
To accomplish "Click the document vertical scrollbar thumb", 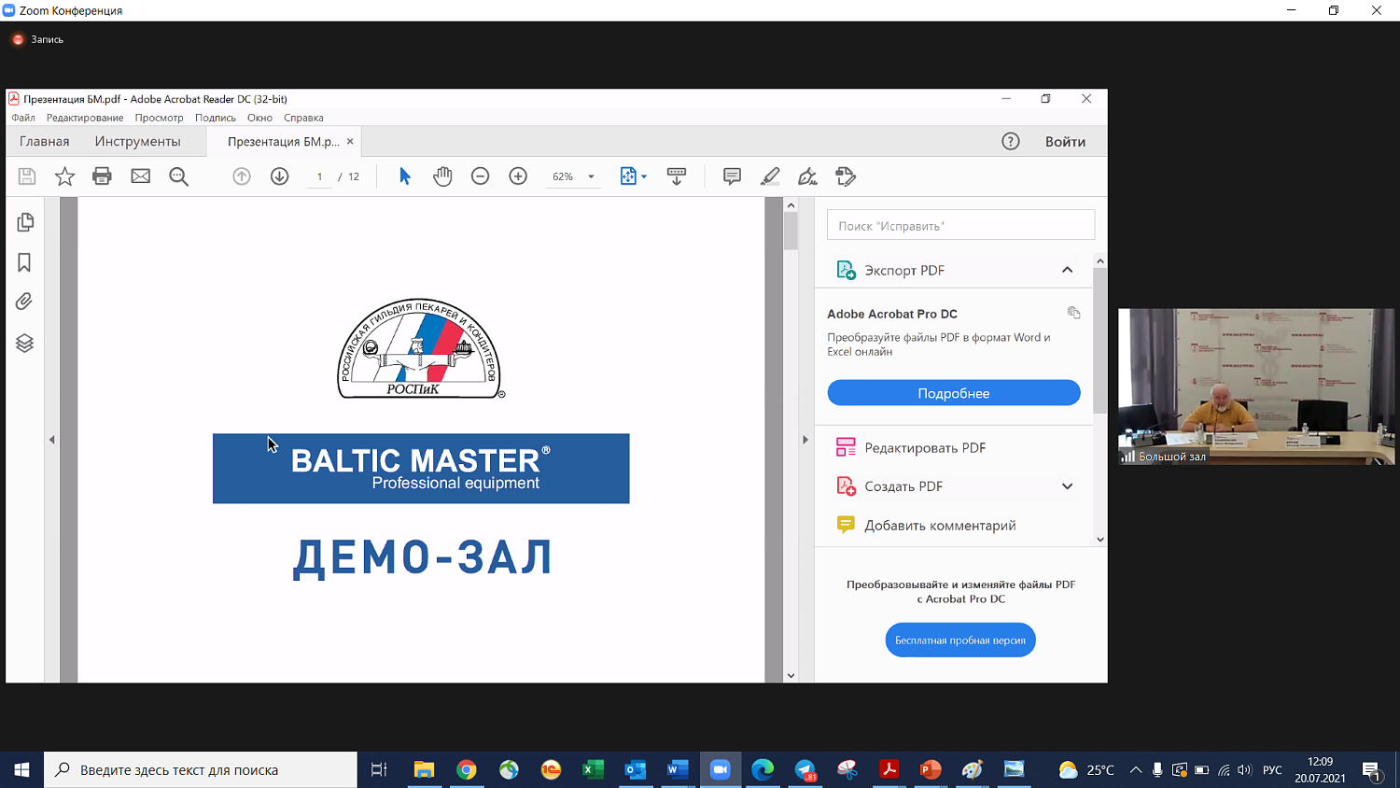I will (791, 231).
